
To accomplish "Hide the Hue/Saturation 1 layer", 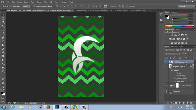I will tap(166, 86).
